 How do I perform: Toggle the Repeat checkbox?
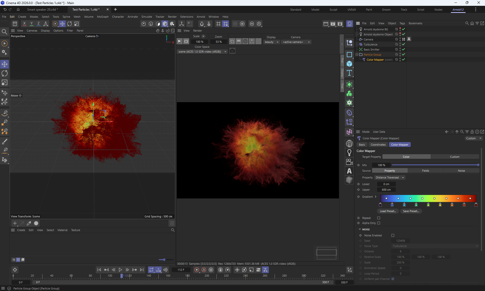point(379,218)
